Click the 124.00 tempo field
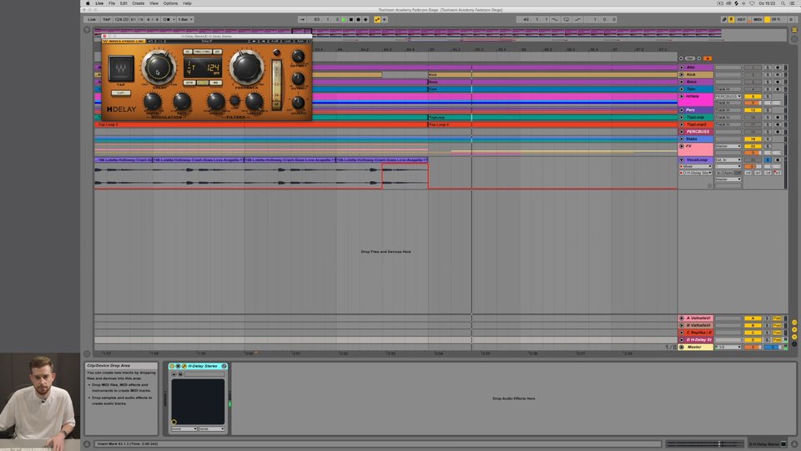This screenshot has height=451, width=801. click(x=121, y=19)
